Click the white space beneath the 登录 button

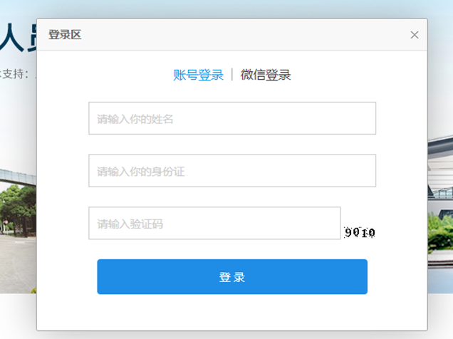232,312
